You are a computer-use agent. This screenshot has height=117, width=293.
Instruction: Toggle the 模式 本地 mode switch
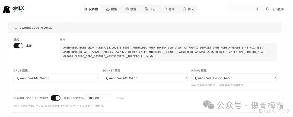(18, 46)
